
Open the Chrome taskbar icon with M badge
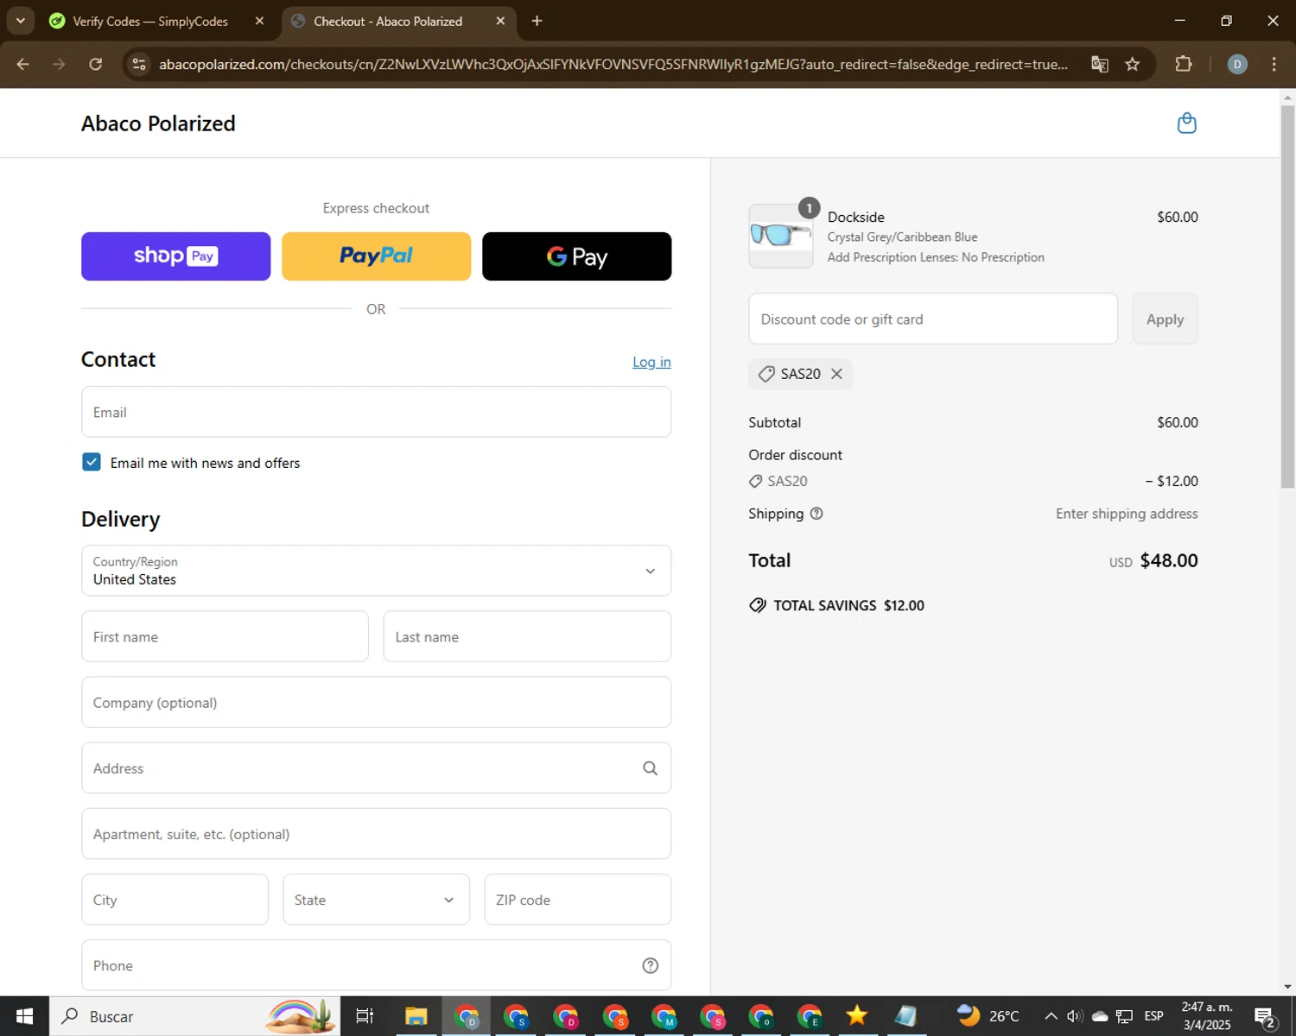[x=664, y=1016]
